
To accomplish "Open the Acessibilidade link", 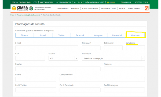I will point(47,2).
